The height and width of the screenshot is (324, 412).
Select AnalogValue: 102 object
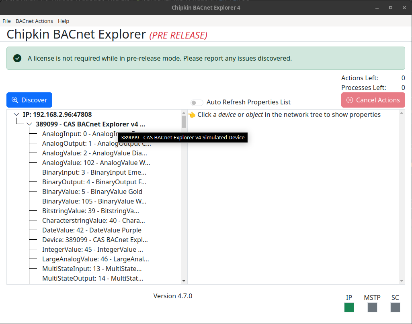96,163
